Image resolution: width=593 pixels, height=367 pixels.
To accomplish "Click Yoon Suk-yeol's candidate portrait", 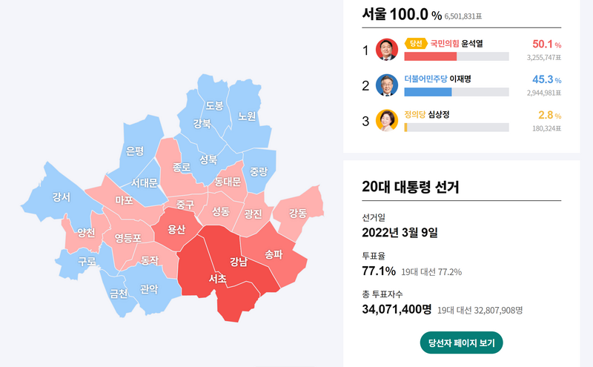I will coord(388,50).
